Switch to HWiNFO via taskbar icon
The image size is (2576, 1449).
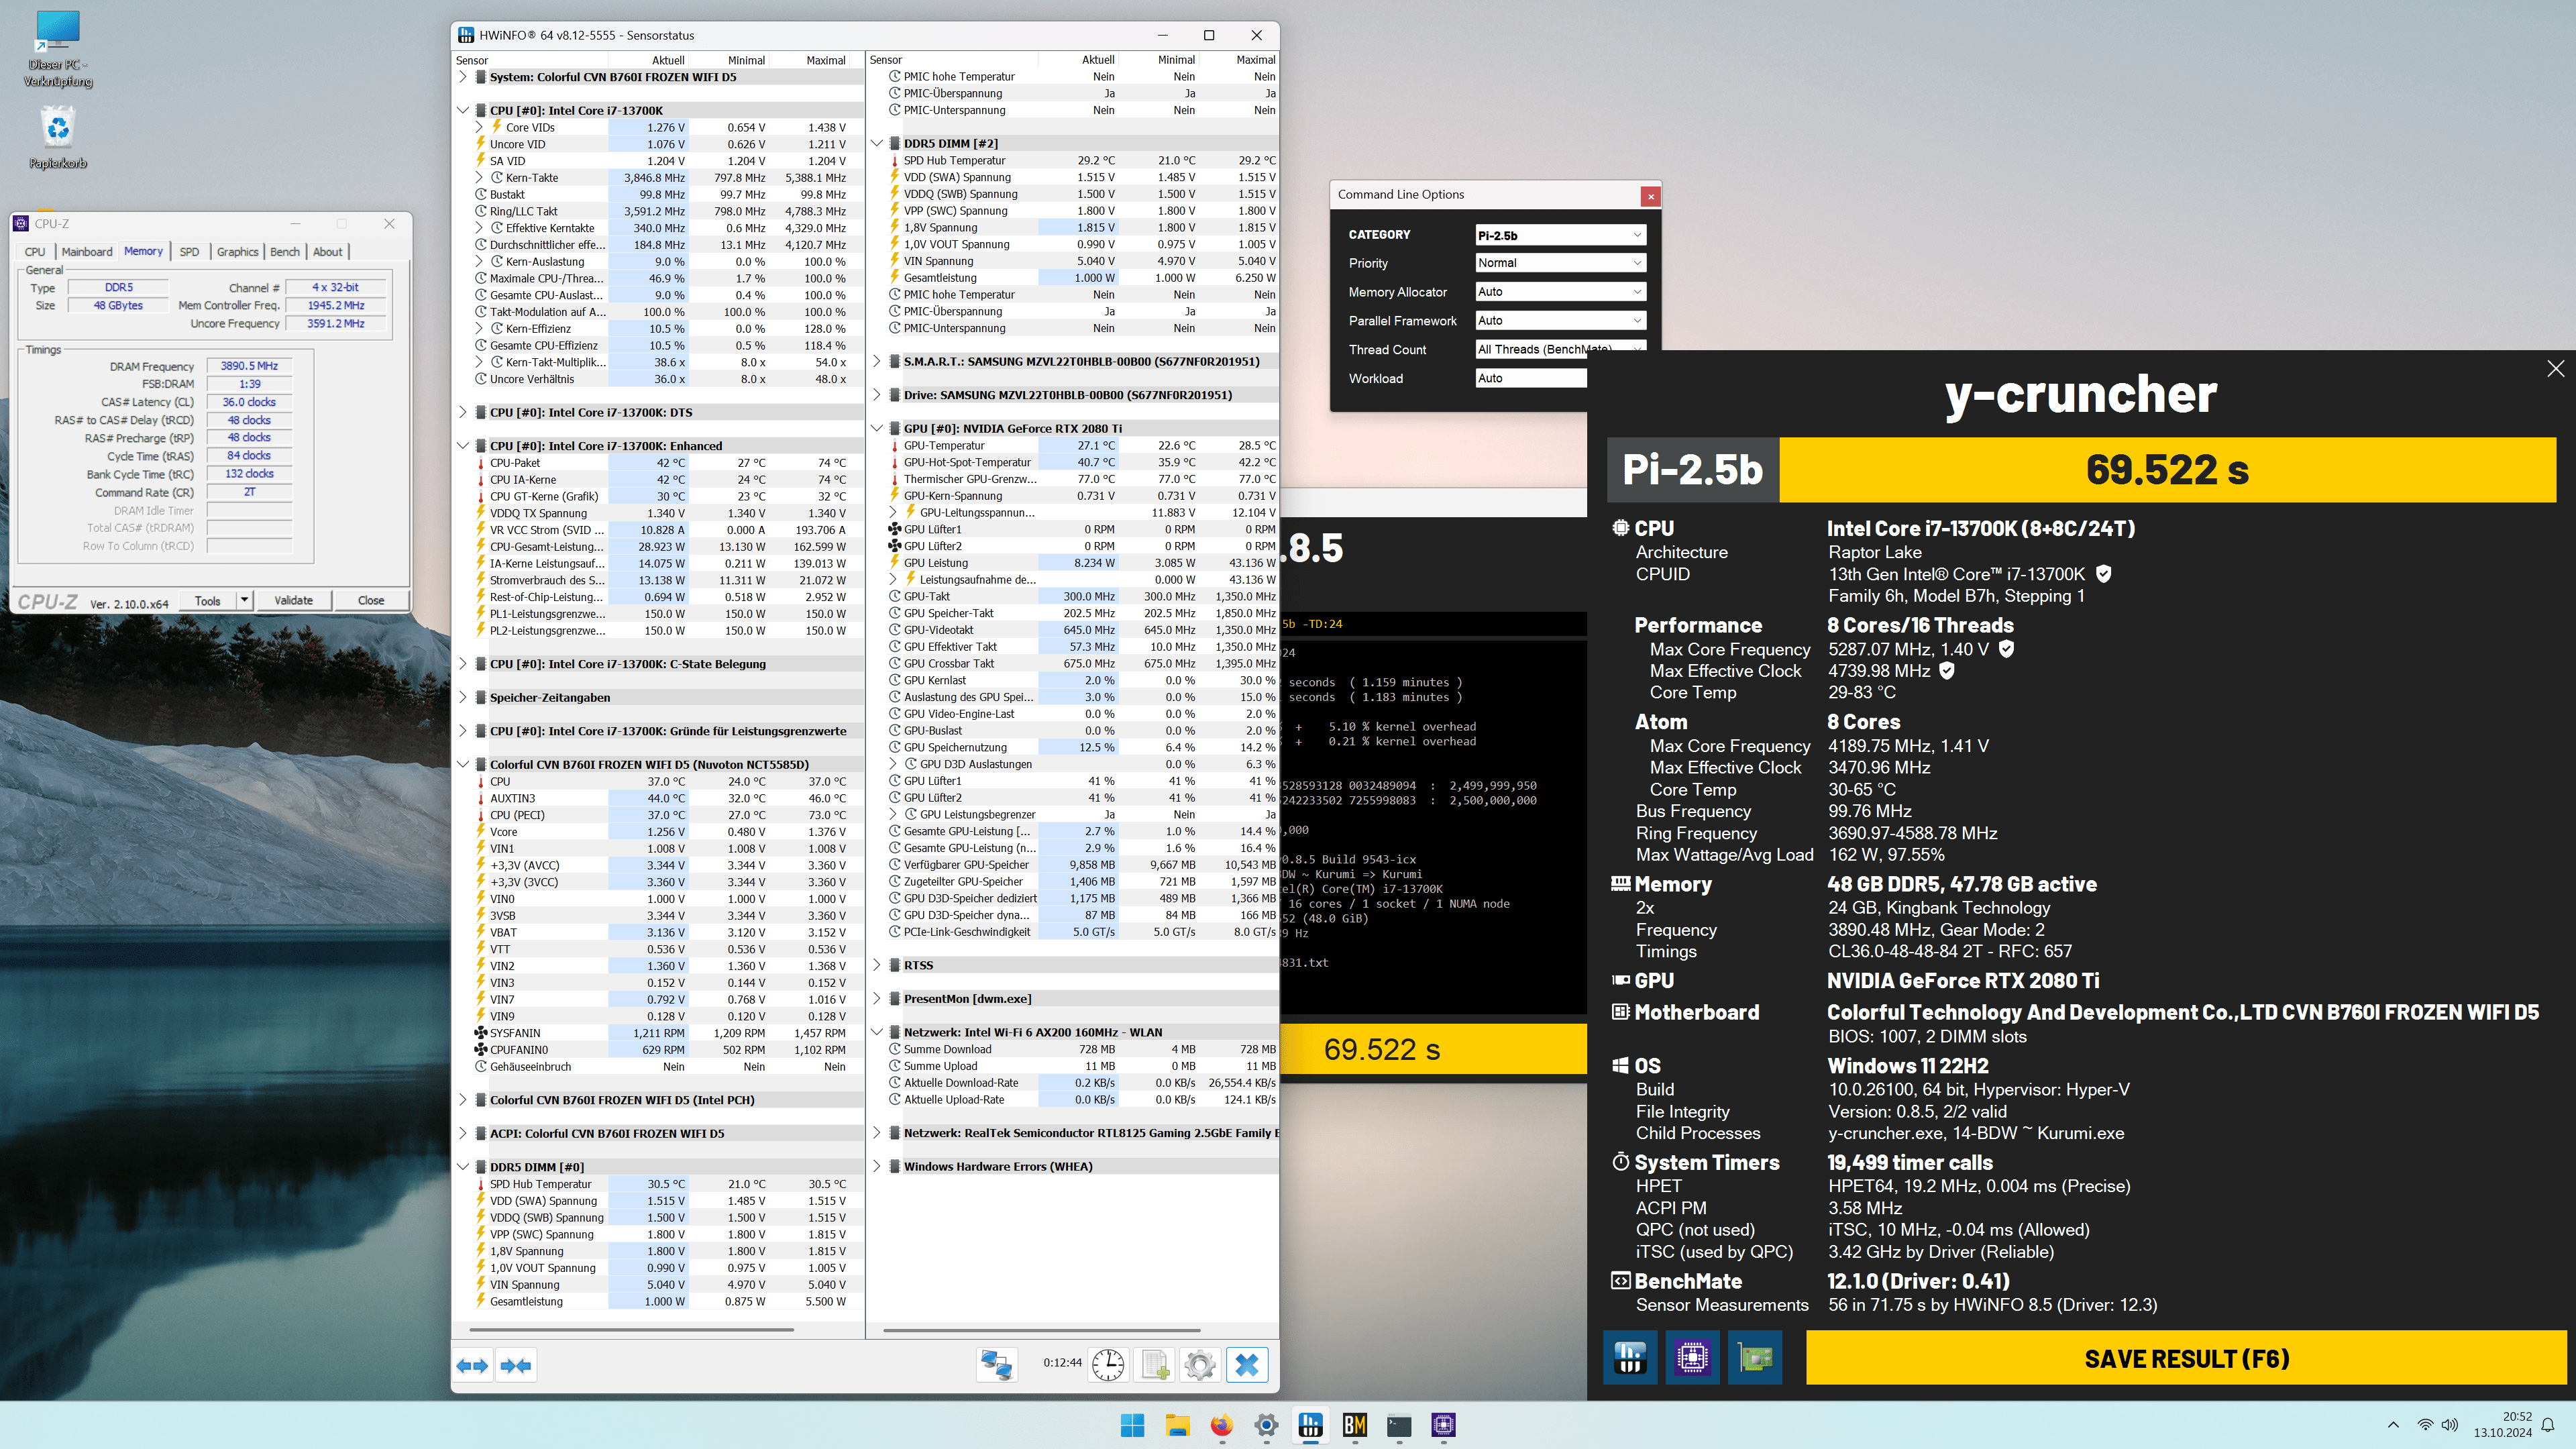pyautogui.click(x=1310, y=1425)
